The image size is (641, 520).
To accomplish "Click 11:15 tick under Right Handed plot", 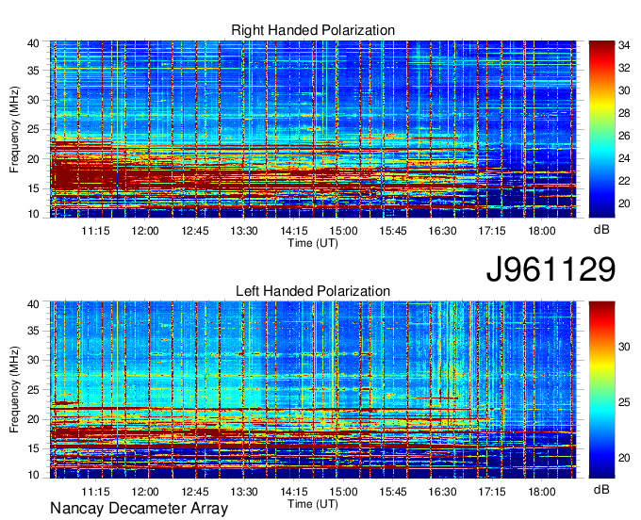I will pyautogui.click(x=95, y=231).
